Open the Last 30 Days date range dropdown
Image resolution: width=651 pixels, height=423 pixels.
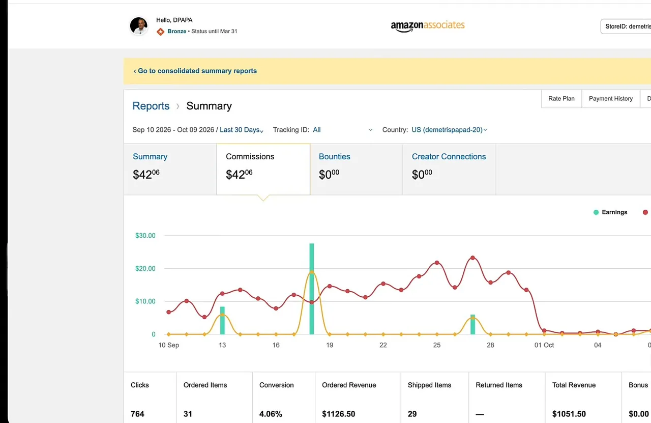click(x=242, y=130)
